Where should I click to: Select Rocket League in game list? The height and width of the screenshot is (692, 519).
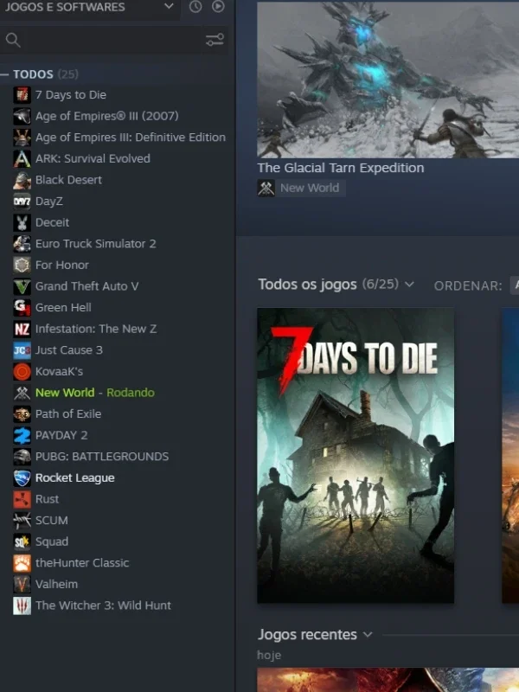coord(75,478)
